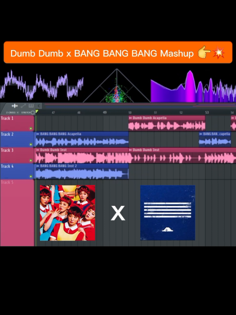Click the back chevron beside the timeline overview
The height and width of the screenshot is (315, 236).
pos(38,106)
